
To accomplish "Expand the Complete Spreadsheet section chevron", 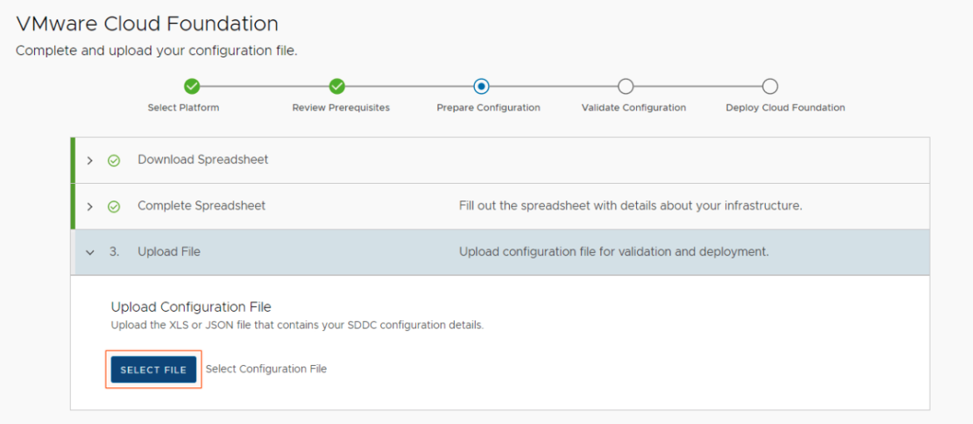I will tap(90, 206).
